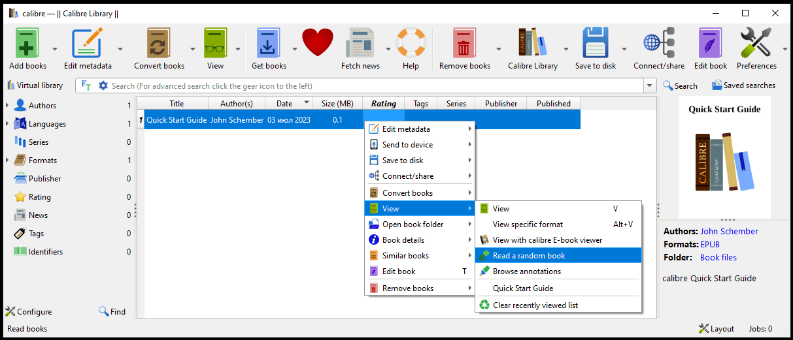
Task: Expand the Authors tree node
Action: 7,105
